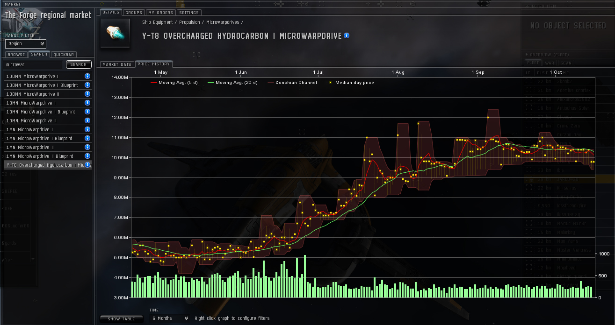615x325 pixels.
Task: Select Y-T8 Overcharged Hydrocarbon I search result
Action: tap(48, 165)
